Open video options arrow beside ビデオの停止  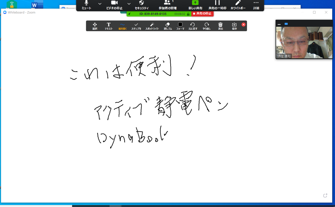click(x=129, y=4)
